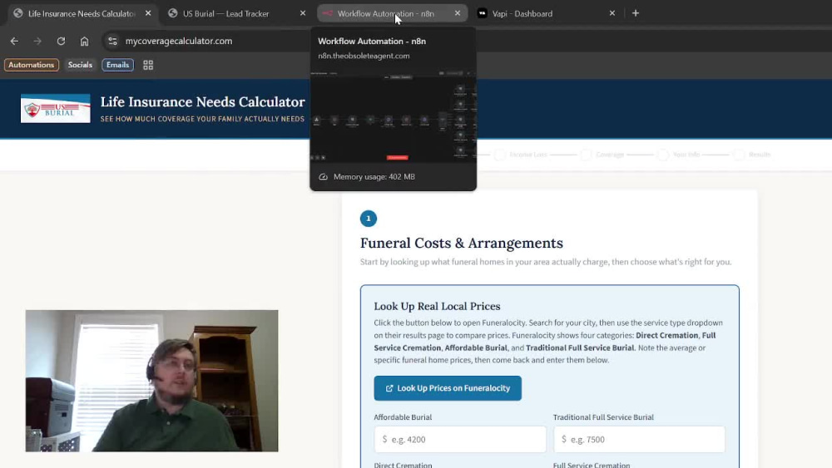Reload the current page
832x468 pixels.
pyautogui.click(x=61, y=41)
